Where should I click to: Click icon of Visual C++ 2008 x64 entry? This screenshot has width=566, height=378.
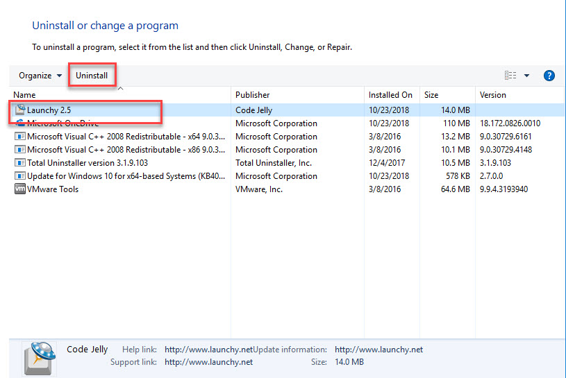click(20, 136)
